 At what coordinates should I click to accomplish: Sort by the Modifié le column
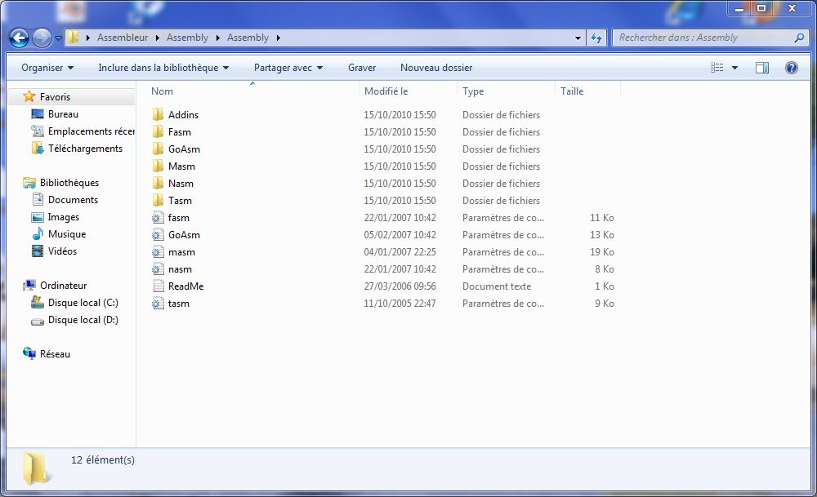point(386,91)
